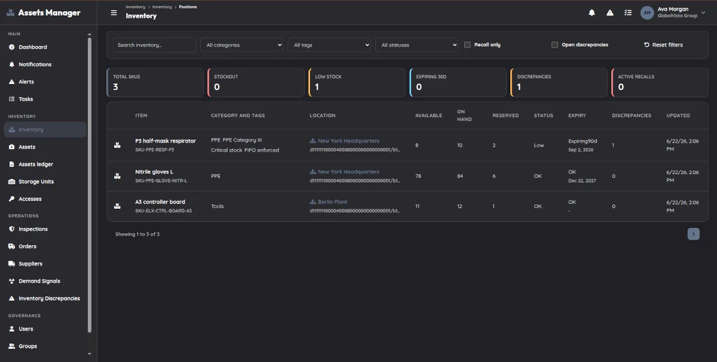Image resolution: width=717 pixels, height=362 pixels.
Task: Enable the Recall only checkbox
Action: [468, 45]
